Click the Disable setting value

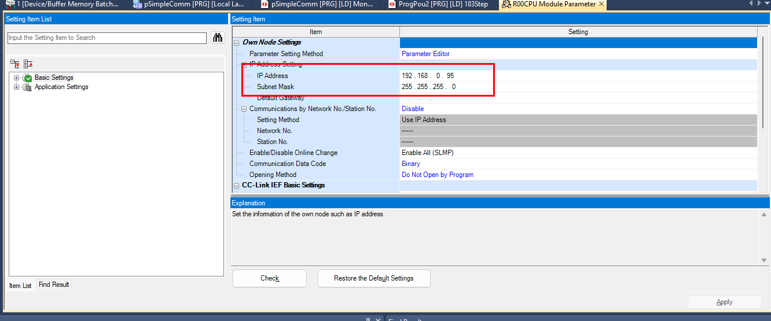(413, 109)
